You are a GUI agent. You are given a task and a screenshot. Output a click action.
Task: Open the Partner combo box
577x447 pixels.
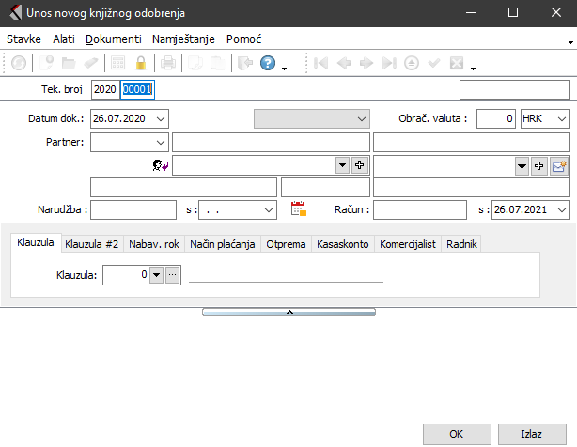click(159, 142)
